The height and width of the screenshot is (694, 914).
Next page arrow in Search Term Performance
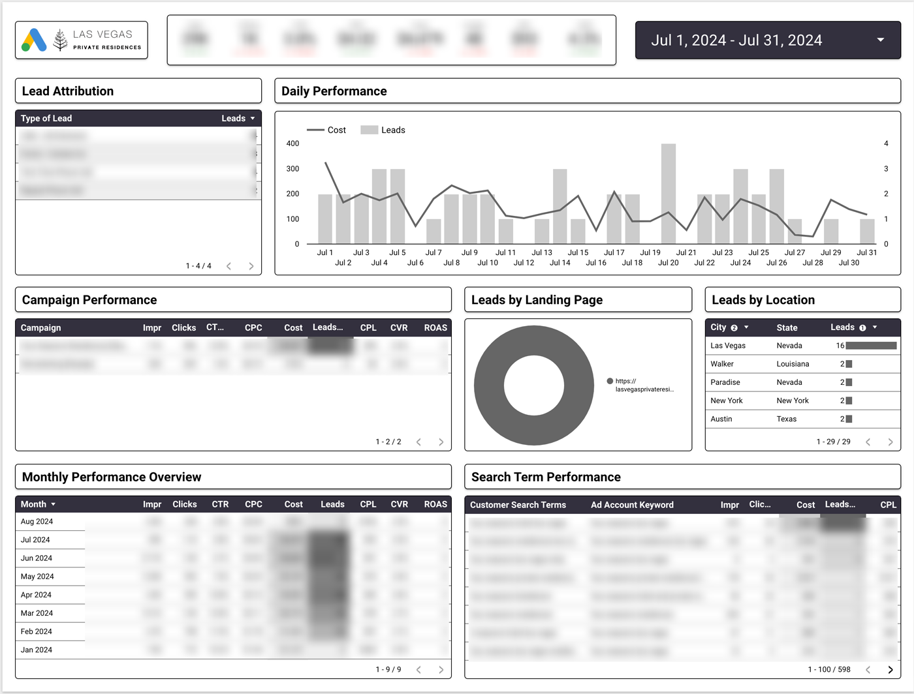pos(890,670)
